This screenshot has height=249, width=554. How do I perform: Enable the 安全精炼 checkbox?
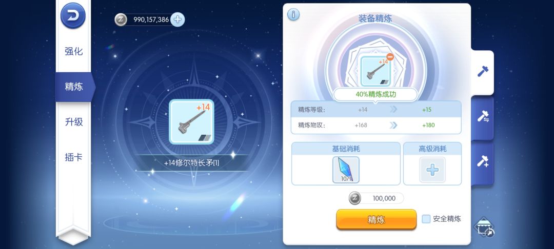point(426,219)
